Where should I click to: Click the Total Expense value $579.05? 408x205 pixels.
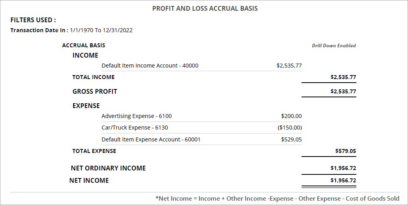(x=345, y=151)
